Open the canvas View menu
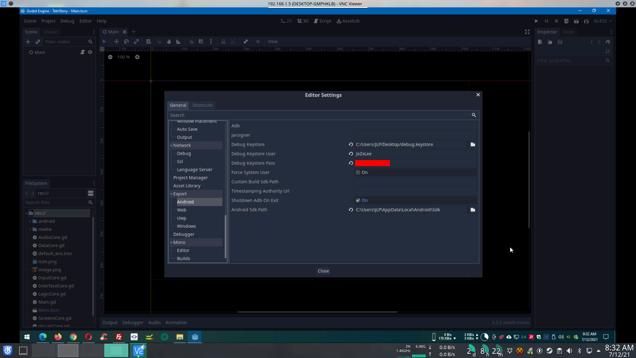 (x=273, y=41)
